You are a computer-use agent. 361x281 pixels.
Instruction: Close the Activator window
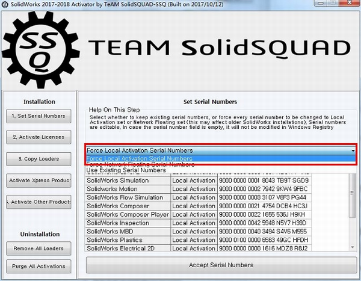[350, 2]
